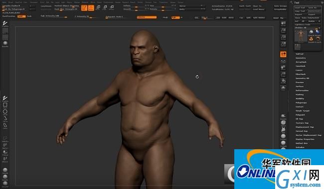Viewport: 324px width, 189px height.
Task: Select the orange S spiral tool thumbnail
Action: (311, 39)
